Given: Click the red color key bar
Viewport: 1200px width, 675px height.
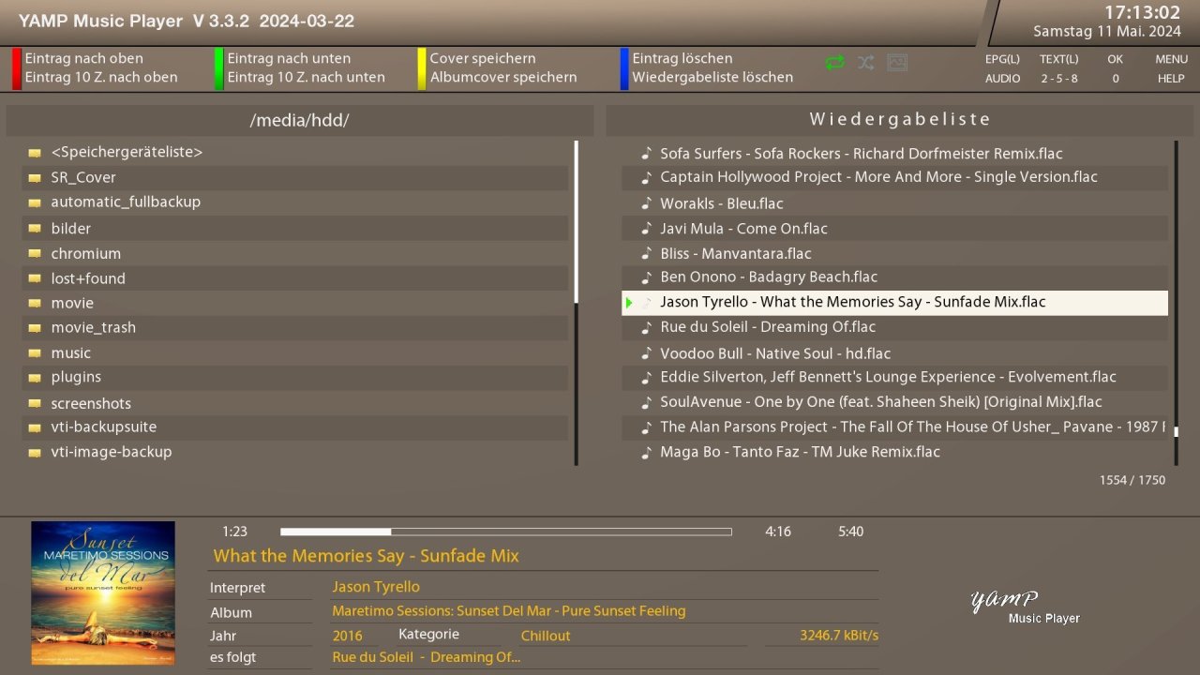Looking at the screenshot, I should [x=16, y=68].
